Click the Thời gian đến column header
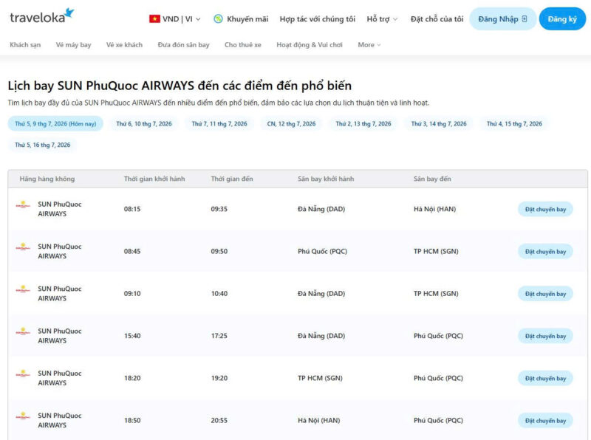591x440 pixels. pyautogui.click(x=232, y=179)
